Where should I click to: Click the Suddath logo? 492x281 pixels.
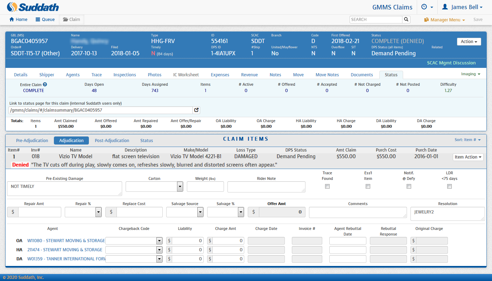pos(33,7)
